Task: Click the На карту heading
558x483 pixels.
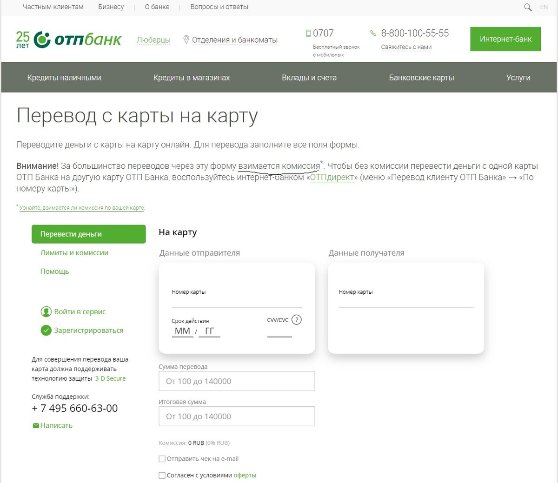Action: pyautogui.click(x=178, y=232)
